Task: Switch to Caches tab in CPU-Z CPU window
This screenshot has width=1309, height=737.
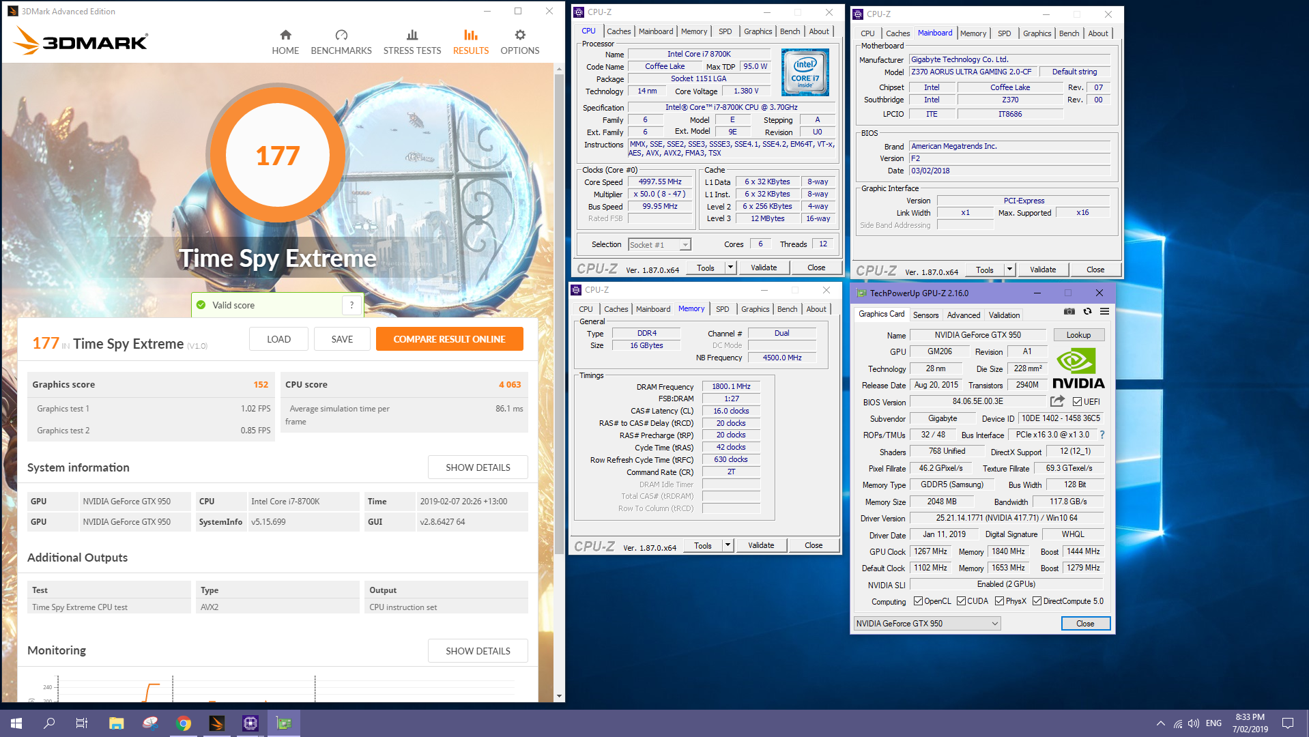Action: click(x=618, y=31)
